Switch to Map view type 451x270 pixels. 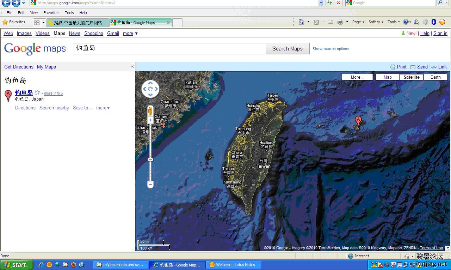point(387,77)
